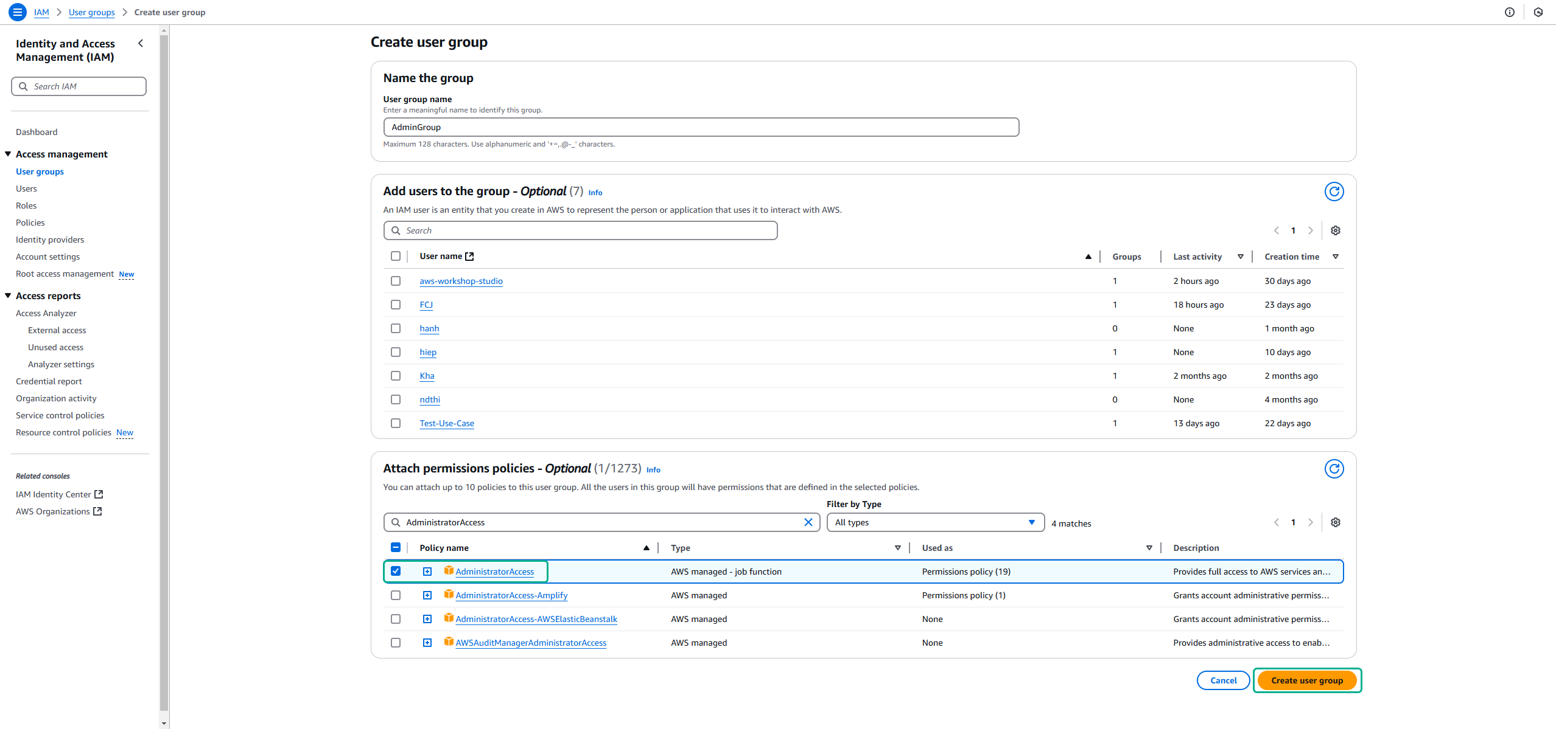Click the users Search field
The width and height of the screenshot is (1556, 729).
580,230
